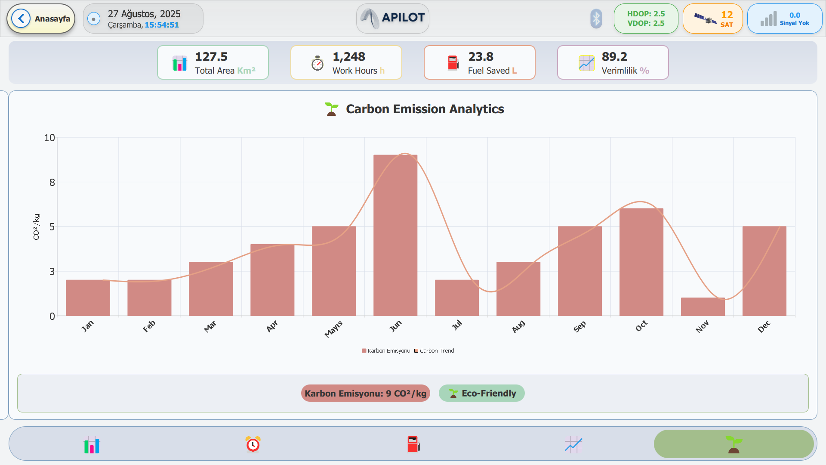Click the Jun emission bar

point(395,235)
